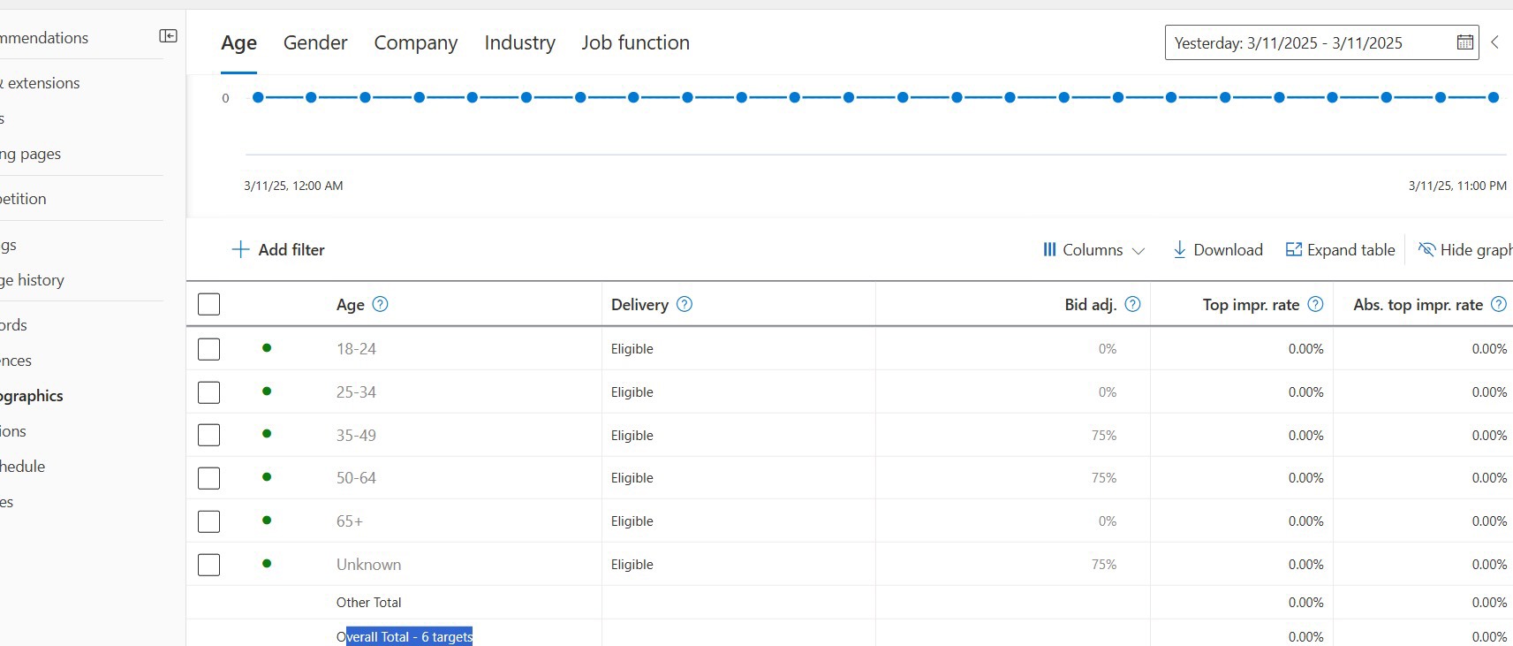Click the Add filter button
Viewport: 1513px width, 646px height.
[278, 250]
